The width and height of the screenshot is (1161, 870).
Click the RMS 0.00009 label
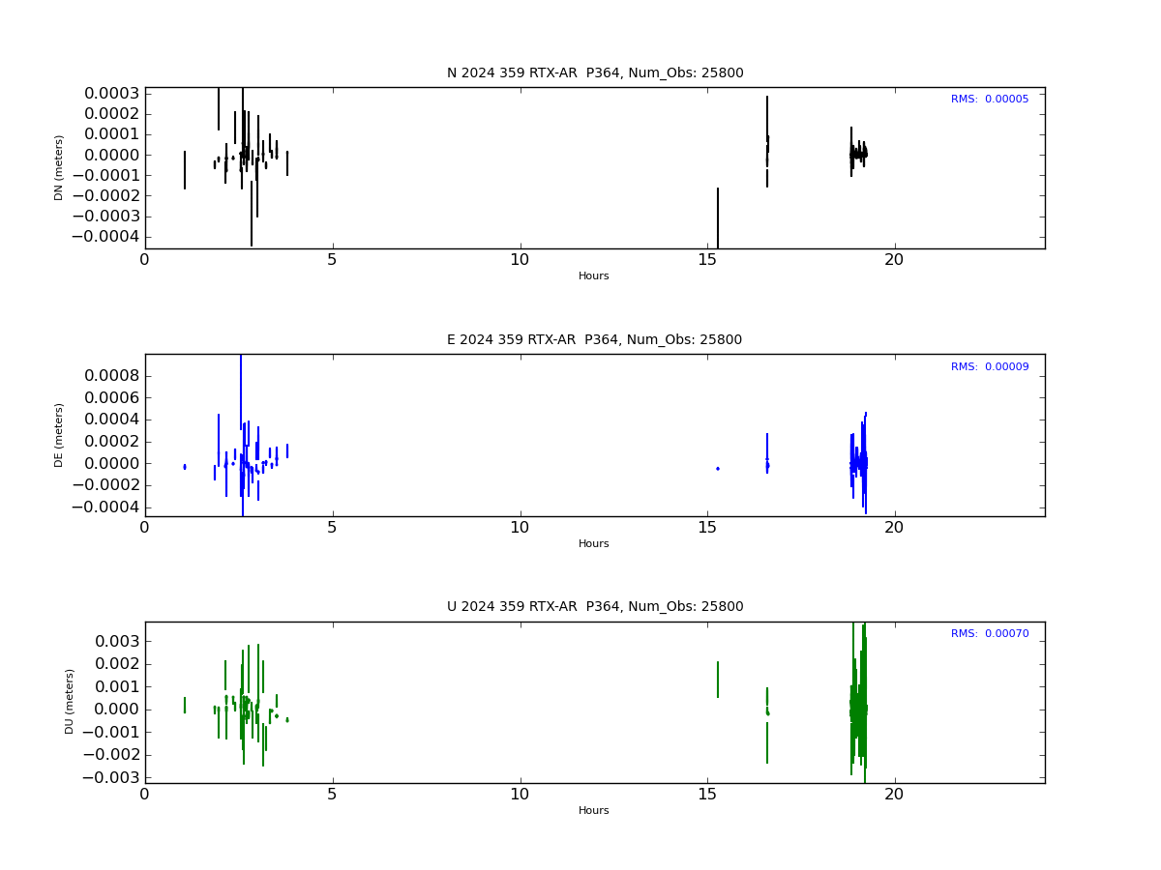990,367
